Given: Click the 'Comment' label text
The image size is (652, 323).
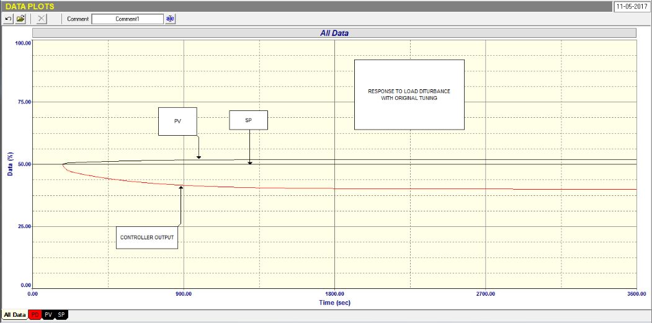Looking at the screenshot, I should [78, 19].
